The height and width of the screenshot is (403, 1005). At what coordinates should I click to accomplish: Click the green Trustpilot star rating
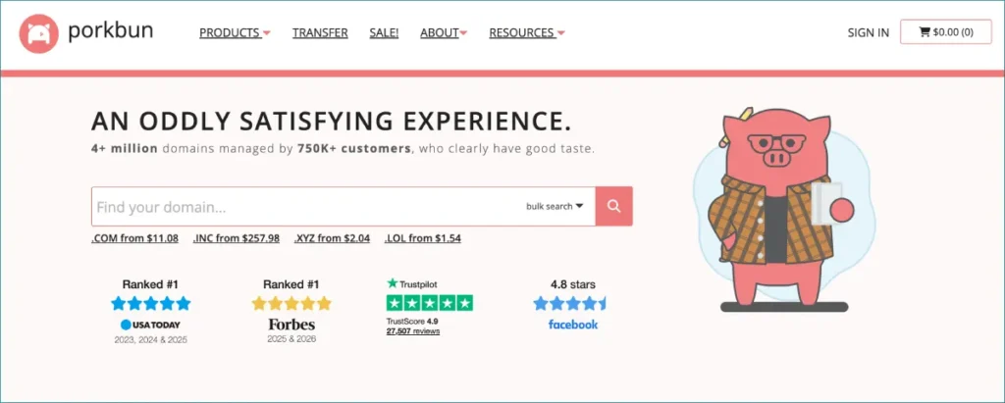pyautogui.click(x=430, y=303)
